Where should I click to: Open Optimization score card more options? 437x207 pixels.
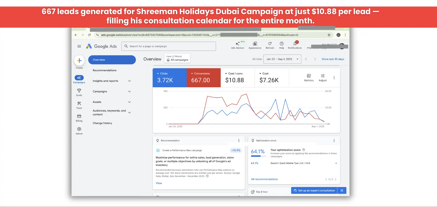334,141
